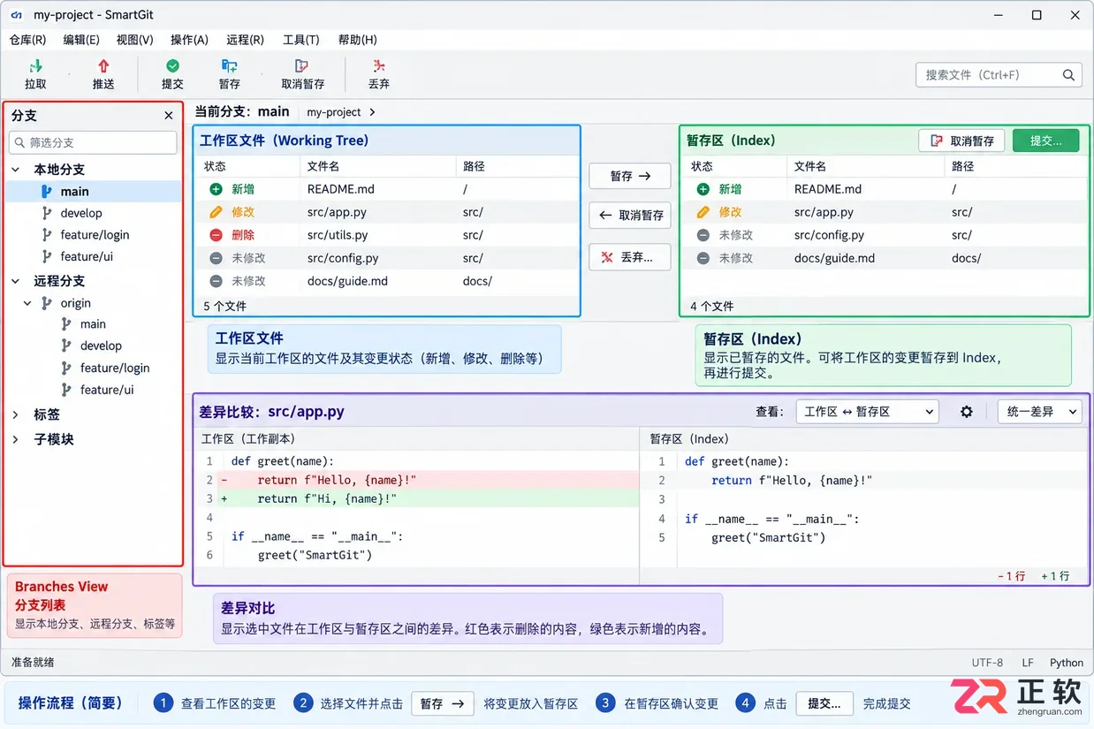Click the branch icon next to remote feature/ui
1094x729 pixels.
[x=66, y=390]
